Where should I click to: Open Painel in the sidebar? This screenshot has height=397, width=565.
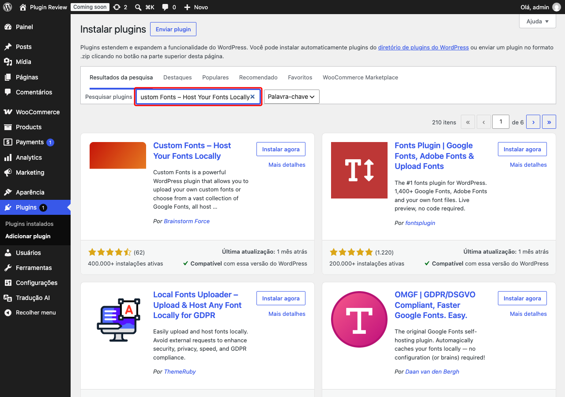(35, 27)
